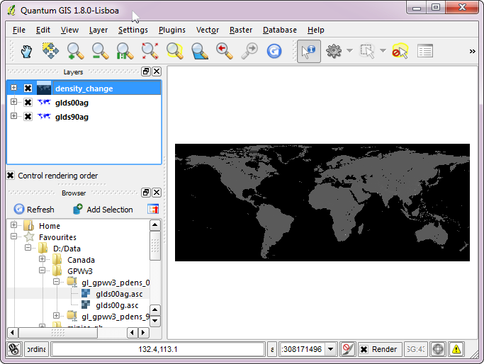Screen dimensions: 484x364
Task: Collapse the D:/Data folder node
Action: pos(28,248)
